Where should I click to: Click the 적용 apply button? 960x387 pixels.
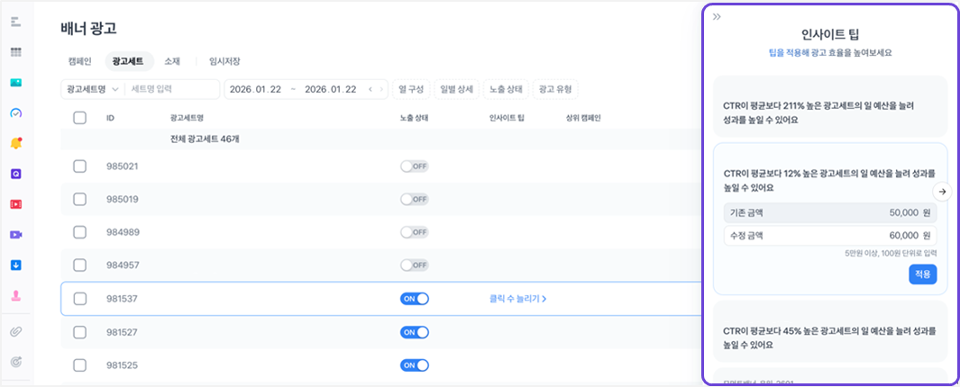point(923,274)
